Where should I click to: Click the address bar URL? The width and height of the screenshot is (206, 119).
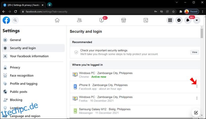point(47,12)
